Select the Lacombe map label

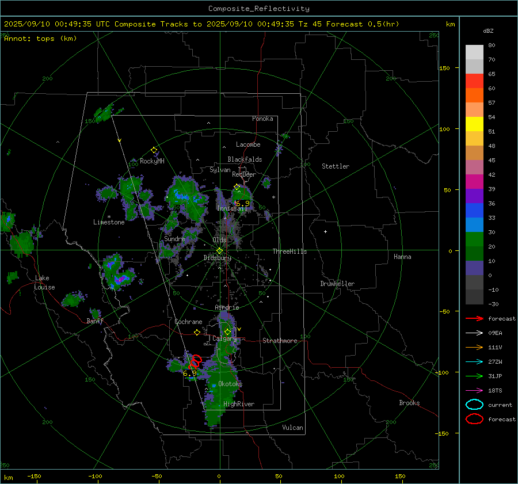248,144
